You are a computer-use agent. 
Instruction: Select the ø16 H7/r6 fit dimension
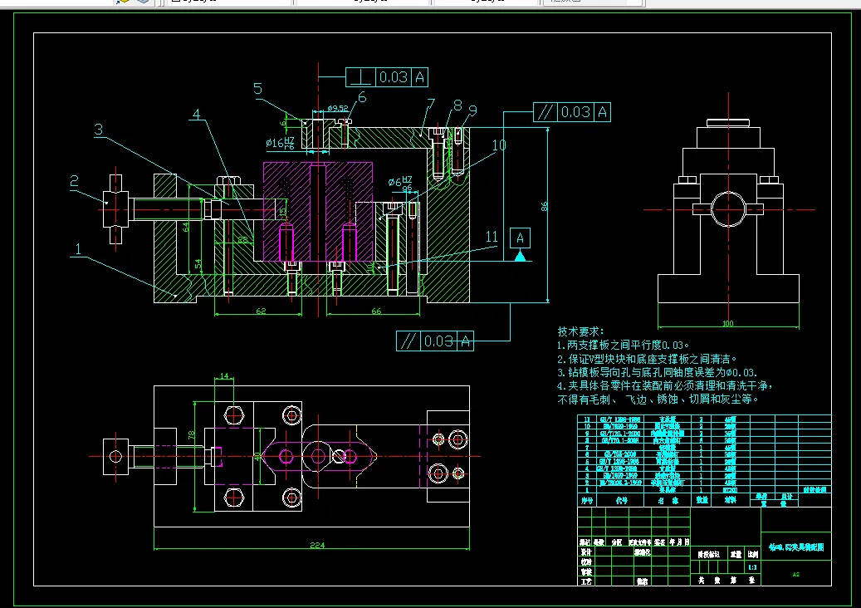pyautogui.click(x=280, y=143)
